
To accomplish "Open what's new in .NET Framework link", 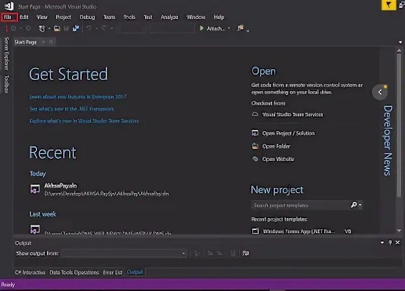I will [71, 109].
